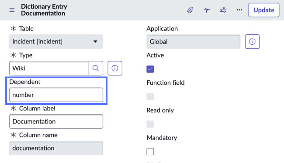This screenshot has height=163, width=284.
Task: Click the Table field label
Action: [x=26, y=29]
